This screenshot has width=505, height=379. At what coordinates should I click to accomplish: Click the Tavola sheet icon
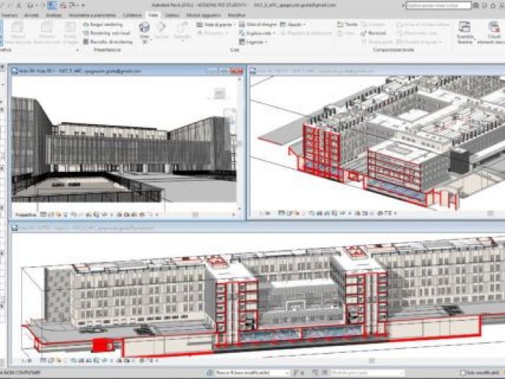pos(341,24)
